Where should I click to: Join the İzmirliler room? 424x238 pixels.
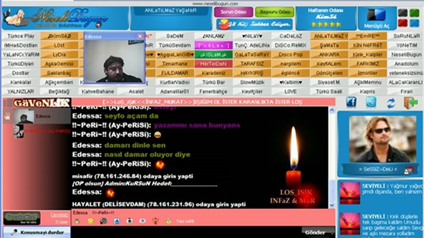(367, 73)
